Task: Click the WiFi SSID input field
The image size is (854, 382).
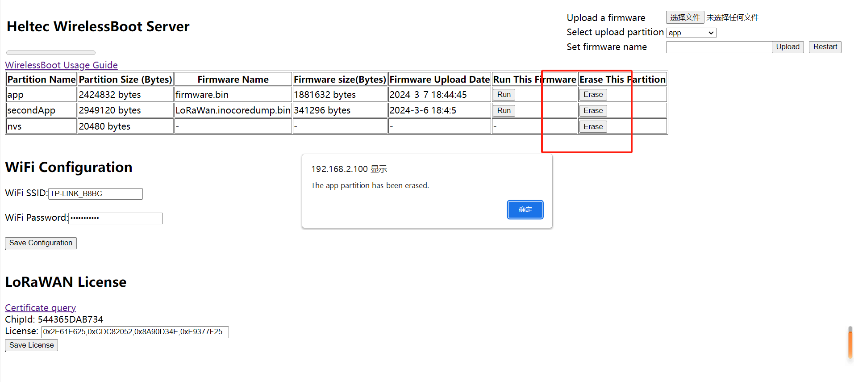Action: tap(95, 193)
